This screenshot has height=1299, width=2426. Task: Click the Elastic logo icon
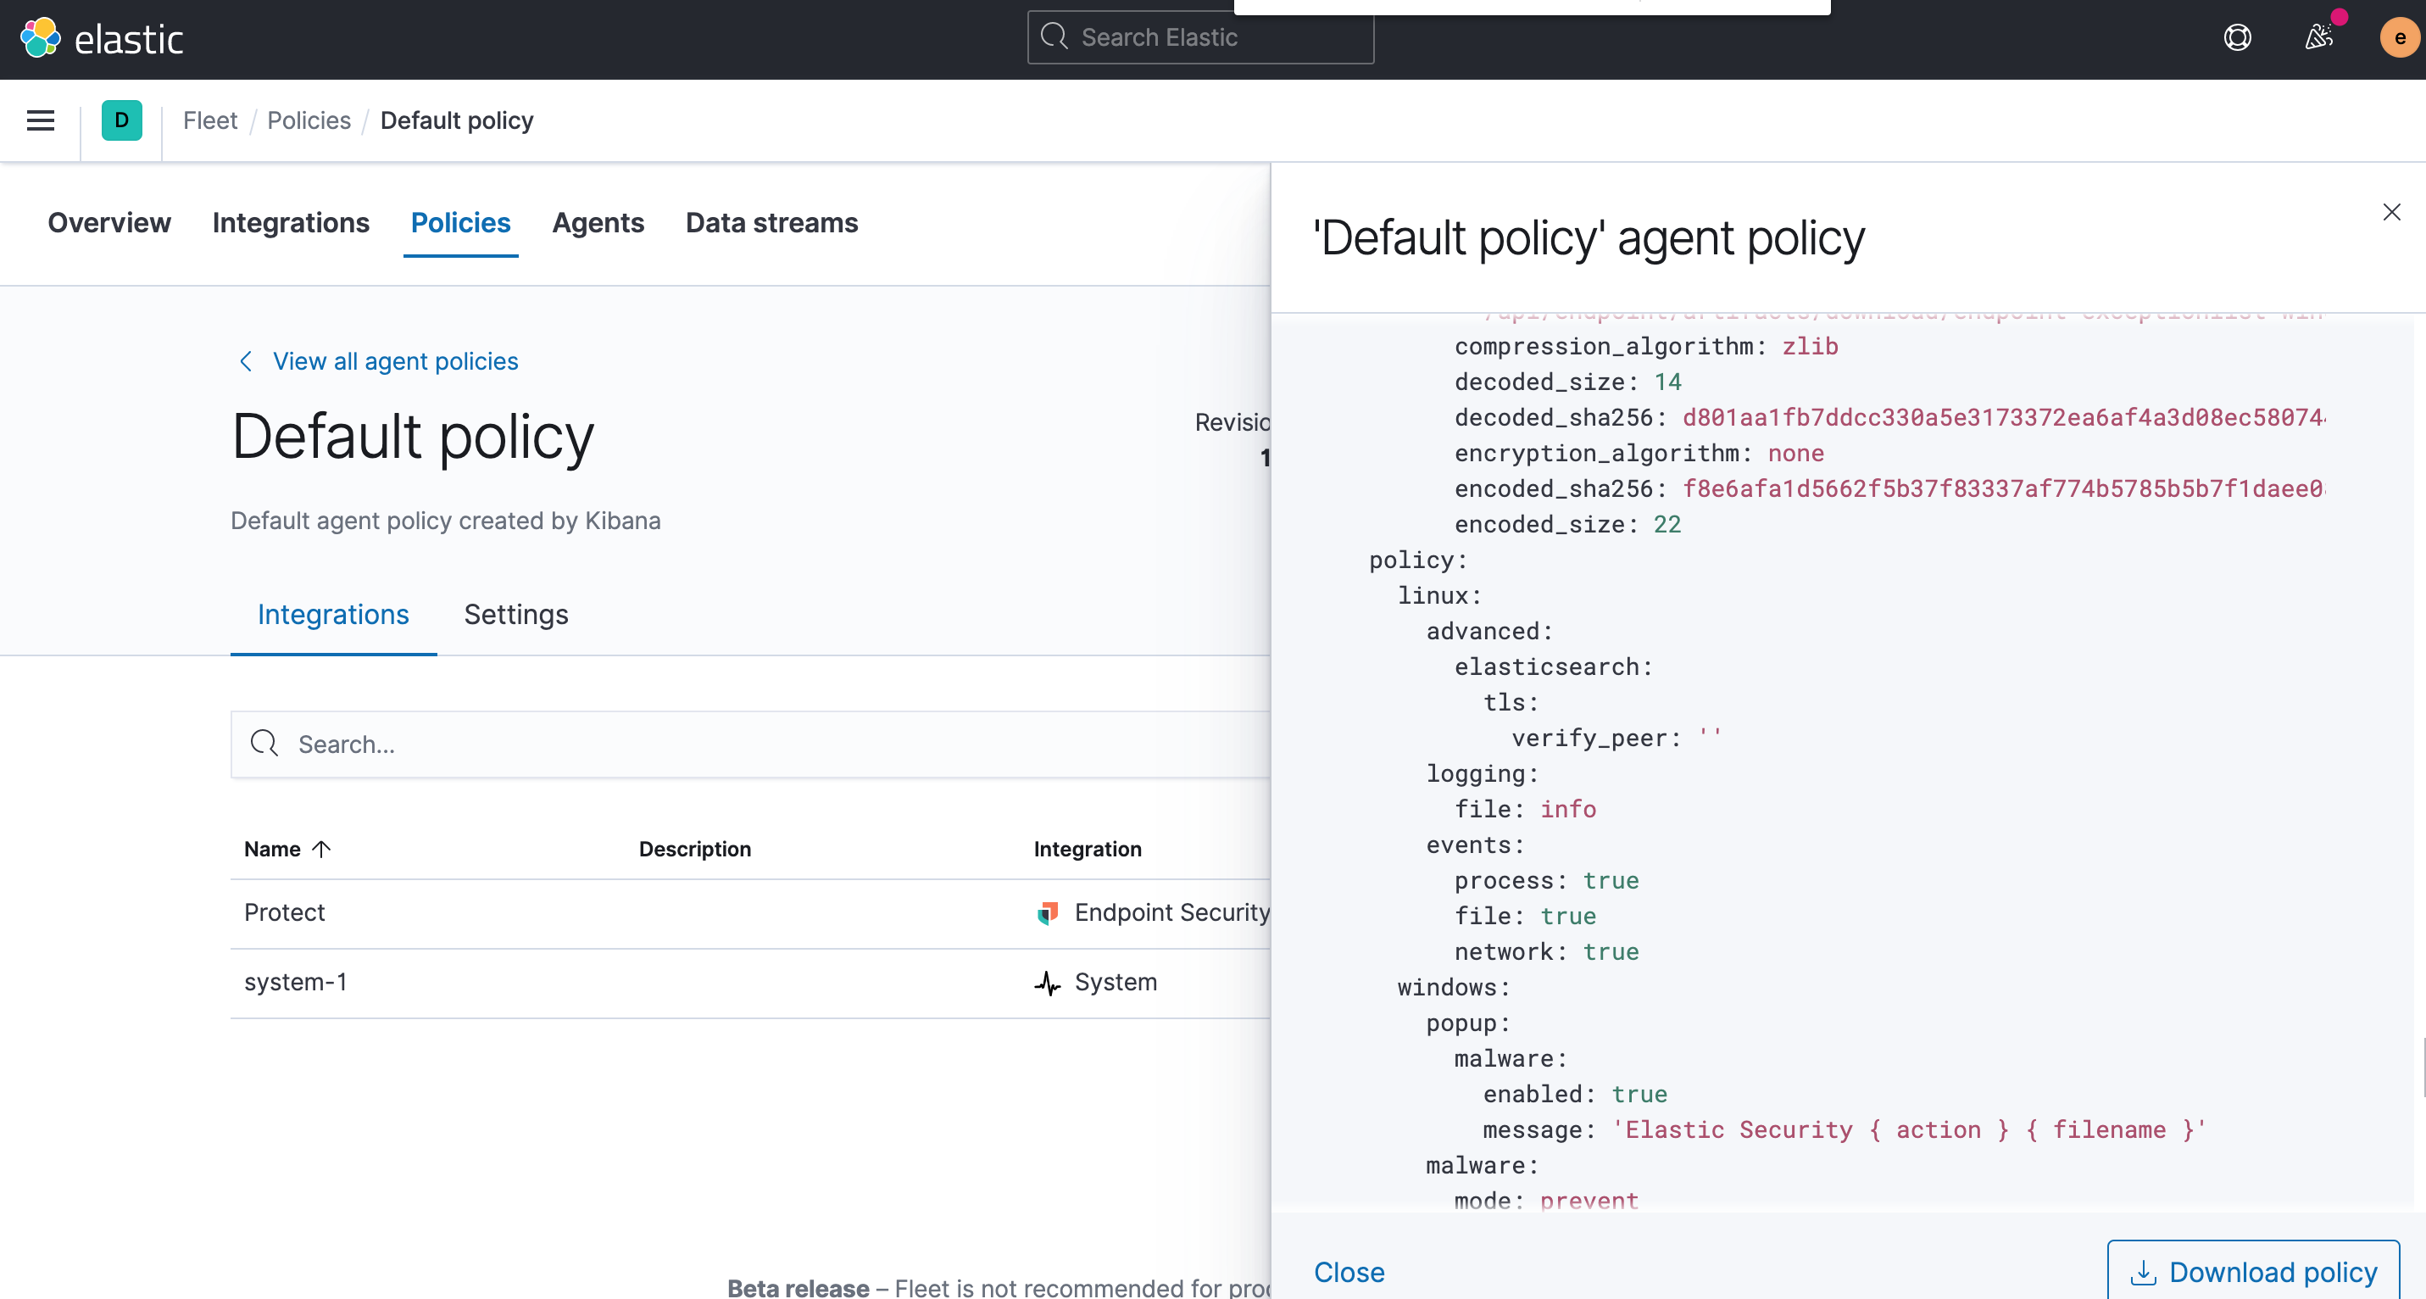(x=40, y=37)
